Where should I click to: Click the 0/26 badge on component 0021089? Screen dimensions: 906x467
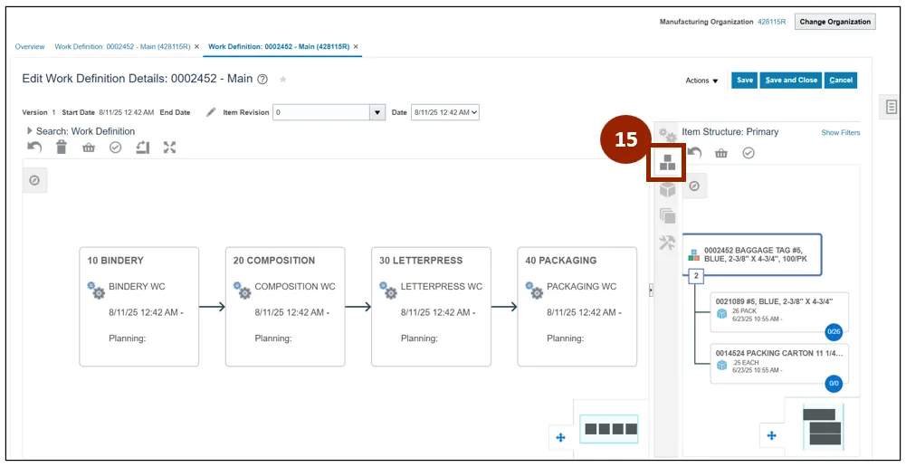point(834,332)
